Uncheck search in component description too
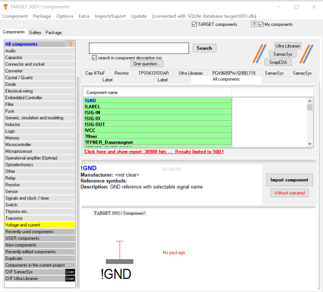This screenshot has height=292, width=323. (x=94, y=58)
